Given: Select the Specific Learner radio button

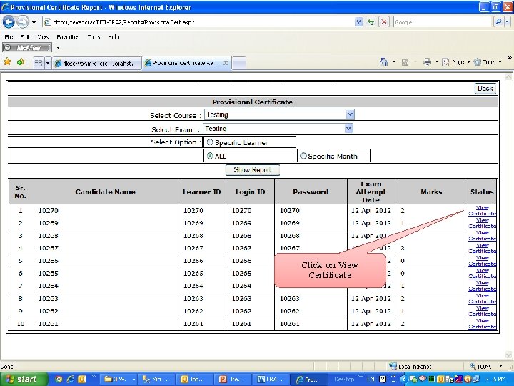Looking at the screenshot, I should click(x=210, y=142).
